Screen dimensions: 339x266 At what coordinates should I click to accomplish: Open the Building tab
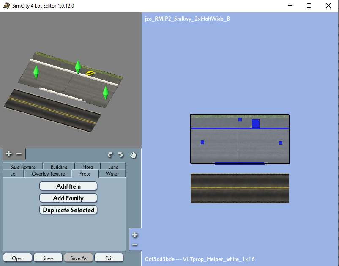point(59,167)
